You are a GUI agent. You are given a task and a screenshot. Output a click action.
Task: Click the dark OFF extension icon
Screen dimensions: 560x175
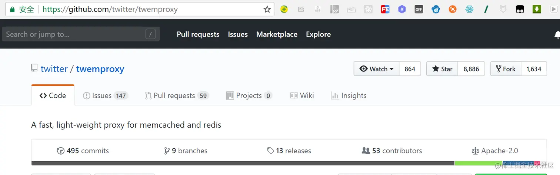pyautogui.click(x=419, y=9)
